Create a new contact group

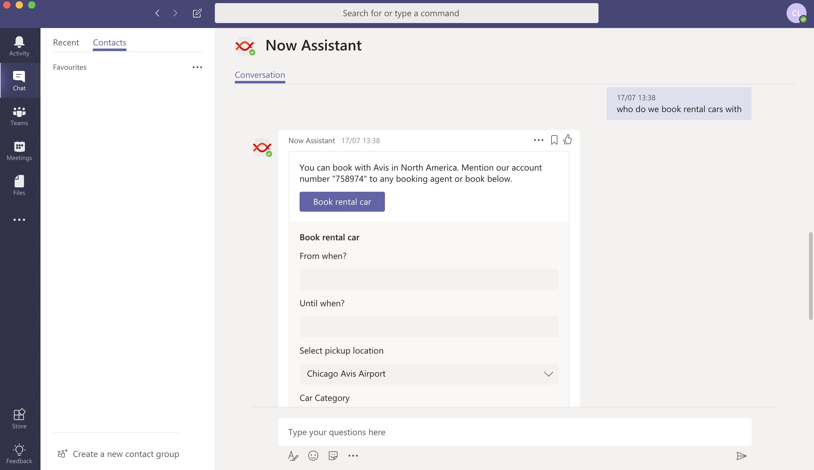(x=118, y=454)
